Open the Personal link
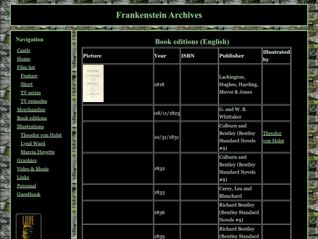318x239 pixels. (x=26, y=186)
